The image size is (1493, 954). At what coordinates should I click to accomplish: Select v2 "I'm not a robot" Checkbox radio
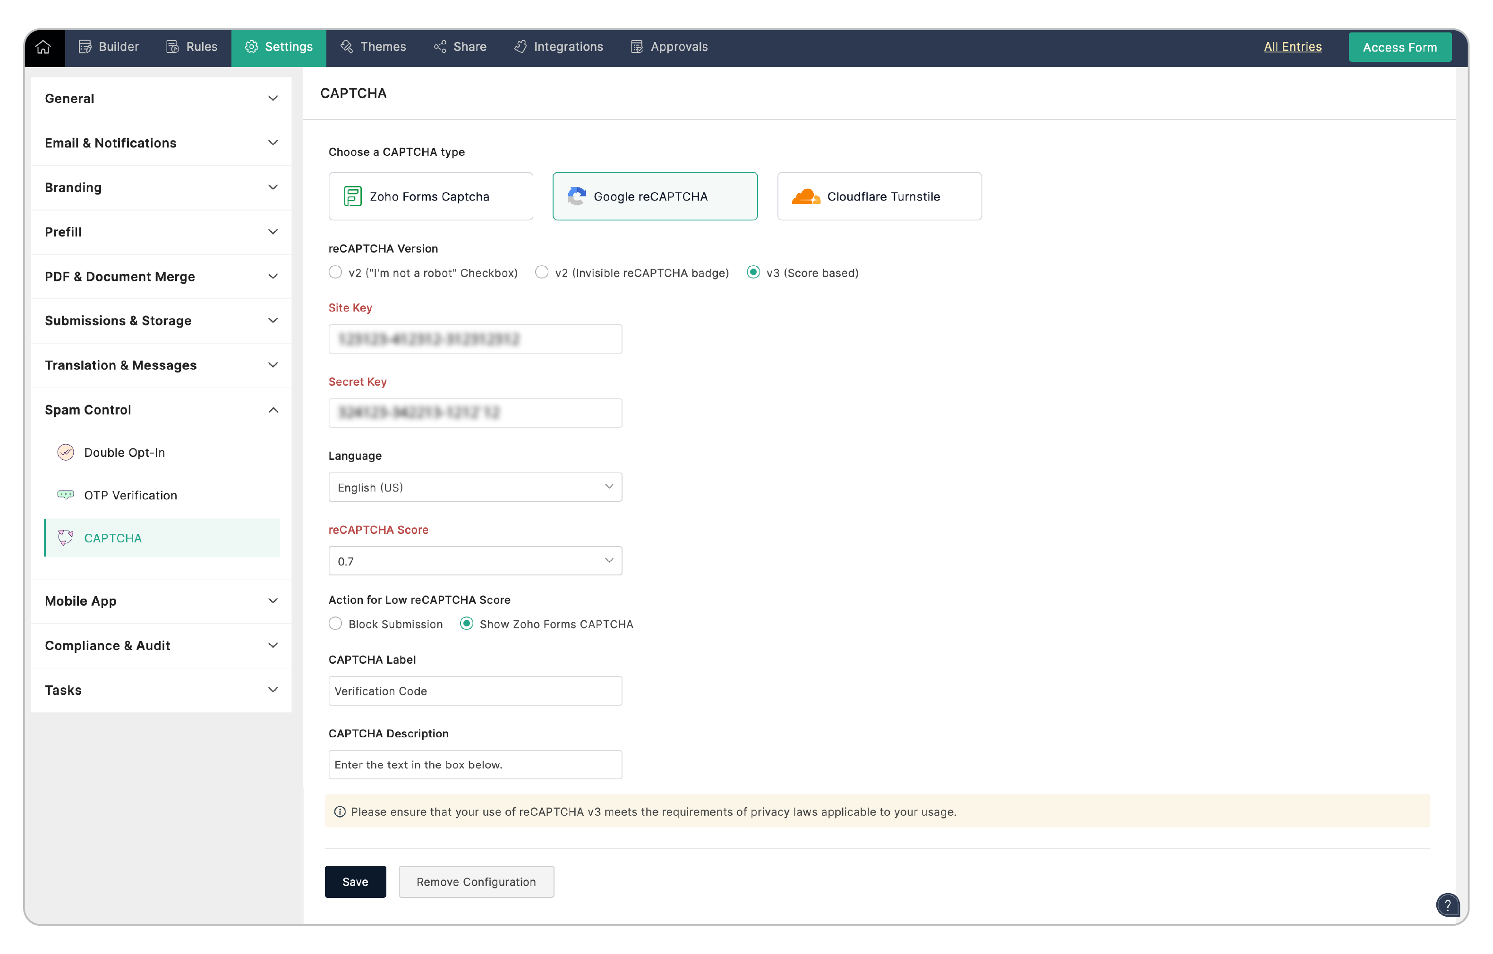point(335,272)
